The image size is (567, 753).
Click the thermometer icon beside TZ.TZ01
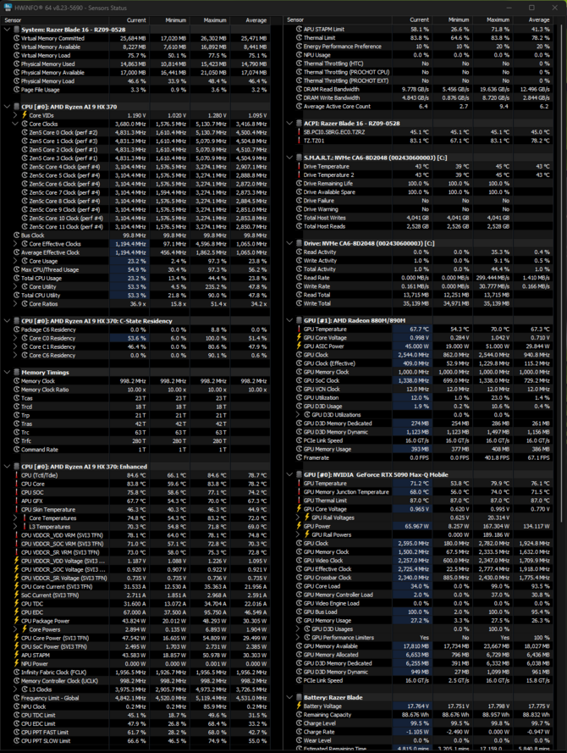(x=299, y=141)
